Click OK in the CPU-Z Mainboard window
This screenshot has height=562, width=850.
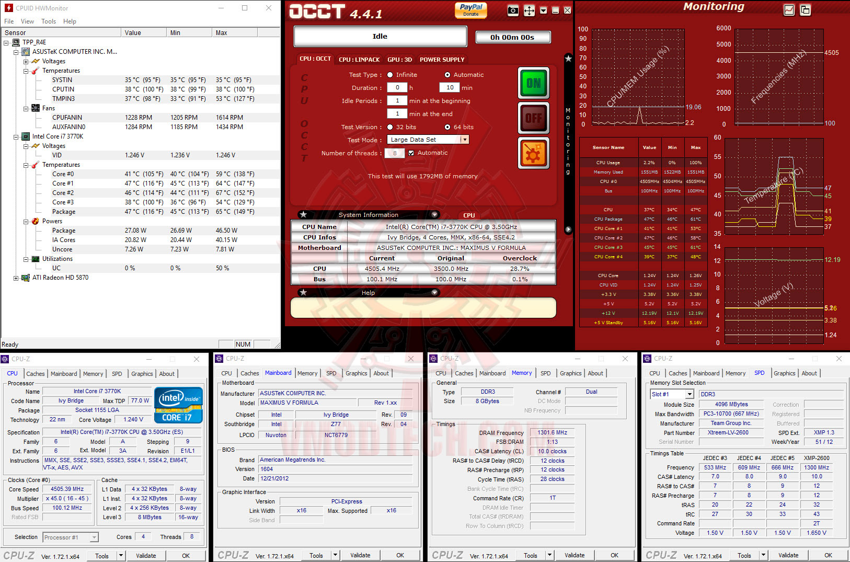click(400, 555)
